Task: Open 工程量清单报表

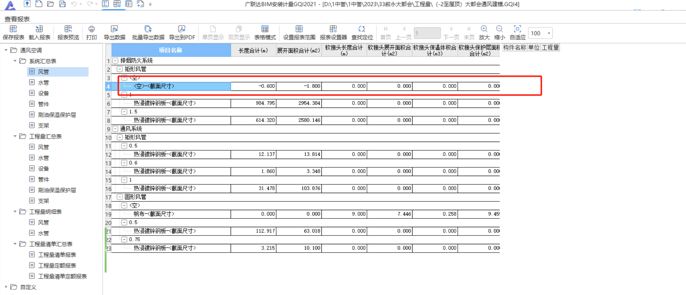Action: [x=57, y=255]
